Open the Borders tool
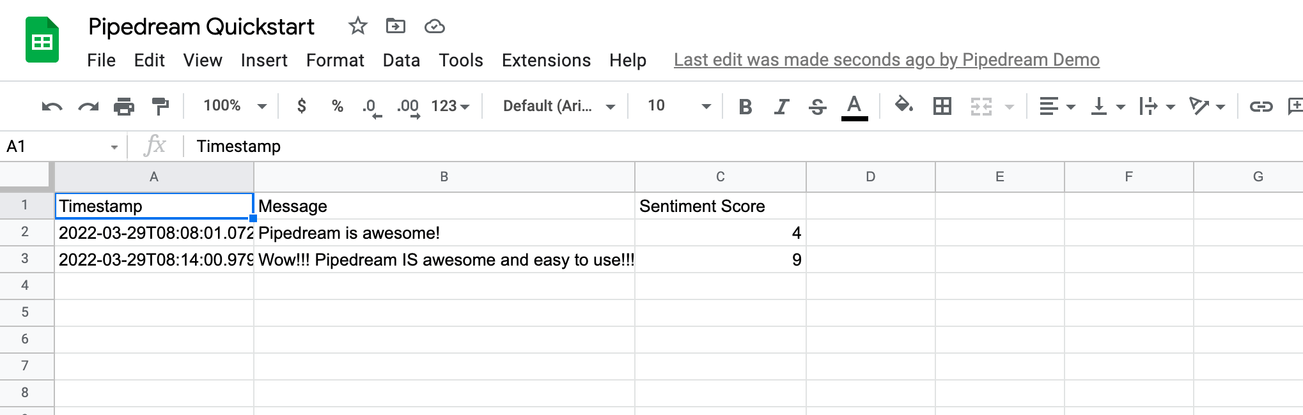 (942, 106)
